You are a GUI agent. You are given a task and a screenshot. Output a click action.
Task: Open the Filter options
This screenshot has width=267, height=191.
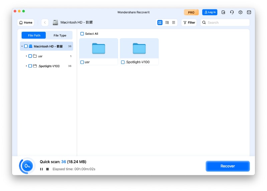point(189,22)
